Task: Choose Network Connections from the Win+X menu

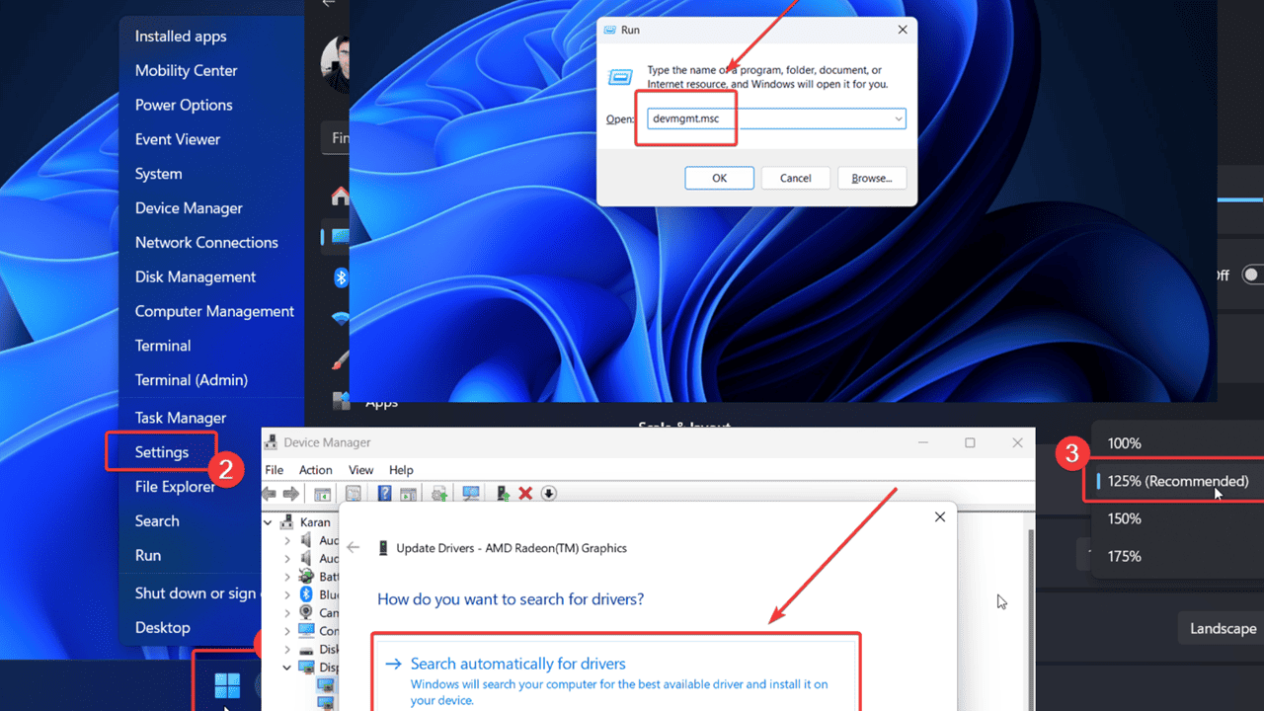Action: pyautogui.click(x=206, y=243)
